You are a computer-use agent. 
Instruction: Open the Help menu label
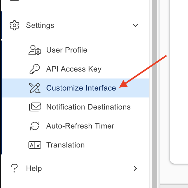click(34, 168)
